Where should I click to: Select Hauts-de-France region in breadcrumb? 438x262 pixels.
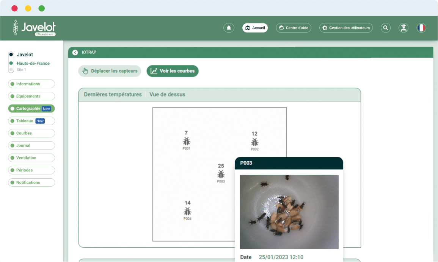(33, 63)
